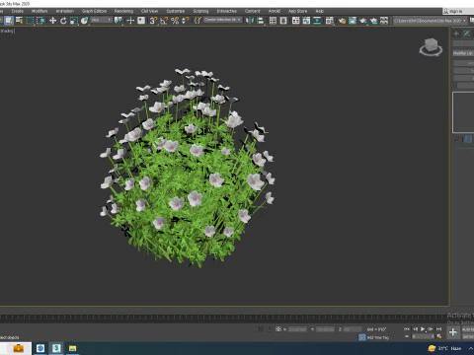Click the Align tool icon
474x355 pixels.
261,21
